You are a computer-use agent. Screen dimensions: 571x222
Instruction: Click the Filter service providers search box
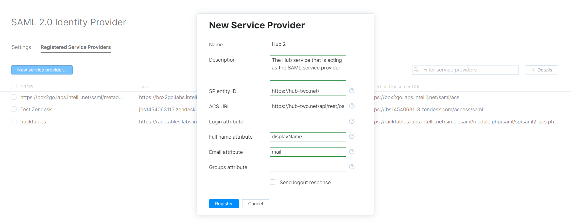click(469, 70)
